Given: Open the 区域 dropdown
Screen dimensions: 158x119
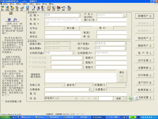Looking at the screenshot, I should (80, 15).
